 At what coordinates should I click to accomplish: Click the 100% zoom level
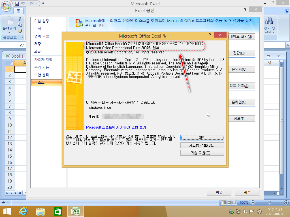click(x=244, y=203)
